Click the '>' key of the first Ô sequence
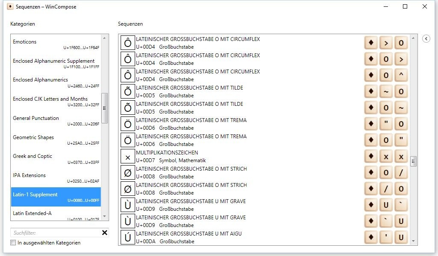Image resolution: width=438 pixels, height=256 pixels. pos(386,43)
